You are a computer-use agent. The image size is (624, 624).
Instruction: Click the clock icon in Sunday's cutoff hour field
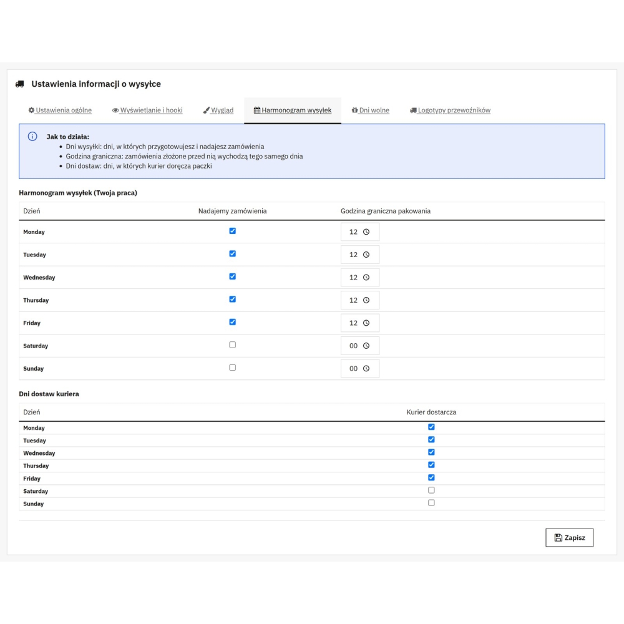[366, 369]
